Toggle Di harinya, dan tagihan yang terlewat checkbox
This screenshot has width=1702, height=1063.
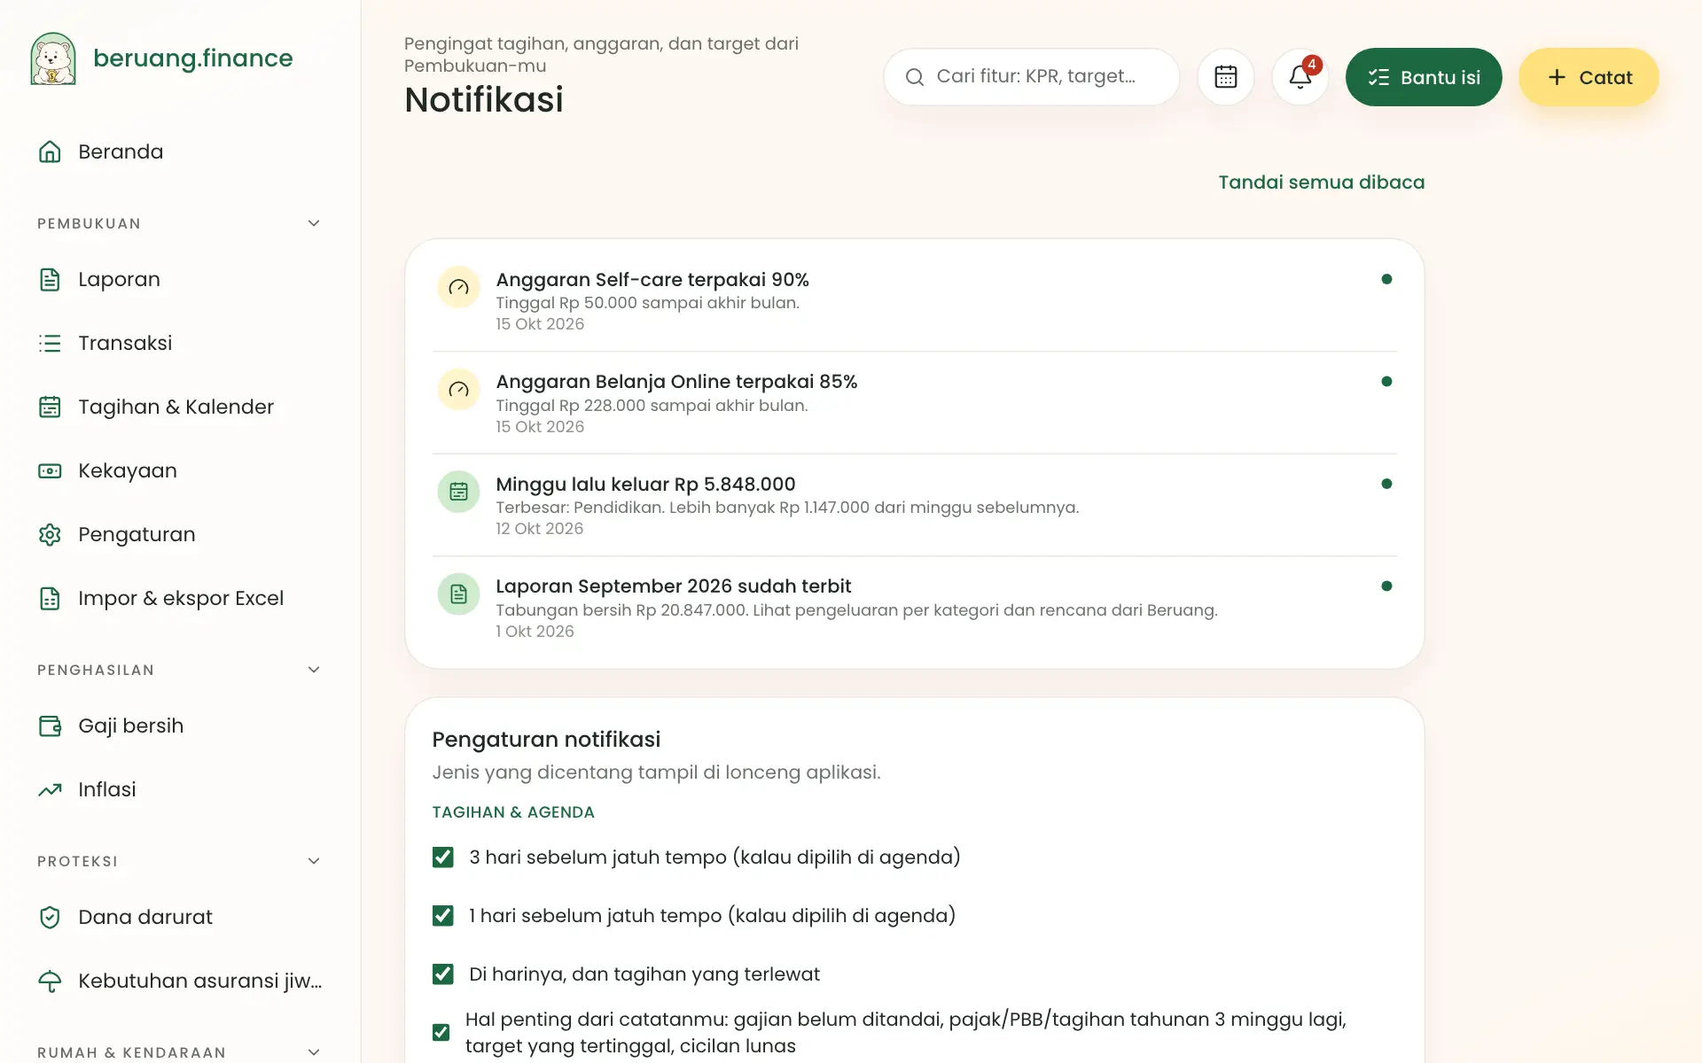pos(442,974)
